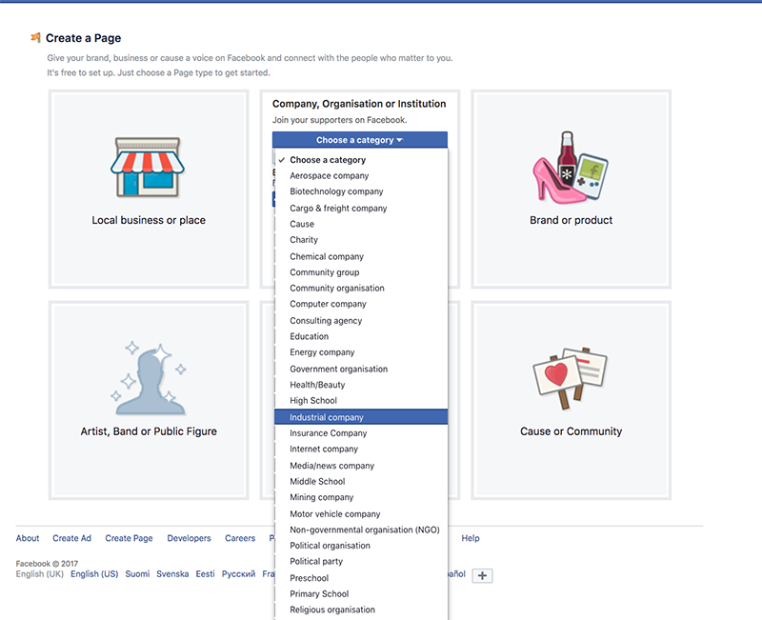Select Preschool category

(361, 578)
